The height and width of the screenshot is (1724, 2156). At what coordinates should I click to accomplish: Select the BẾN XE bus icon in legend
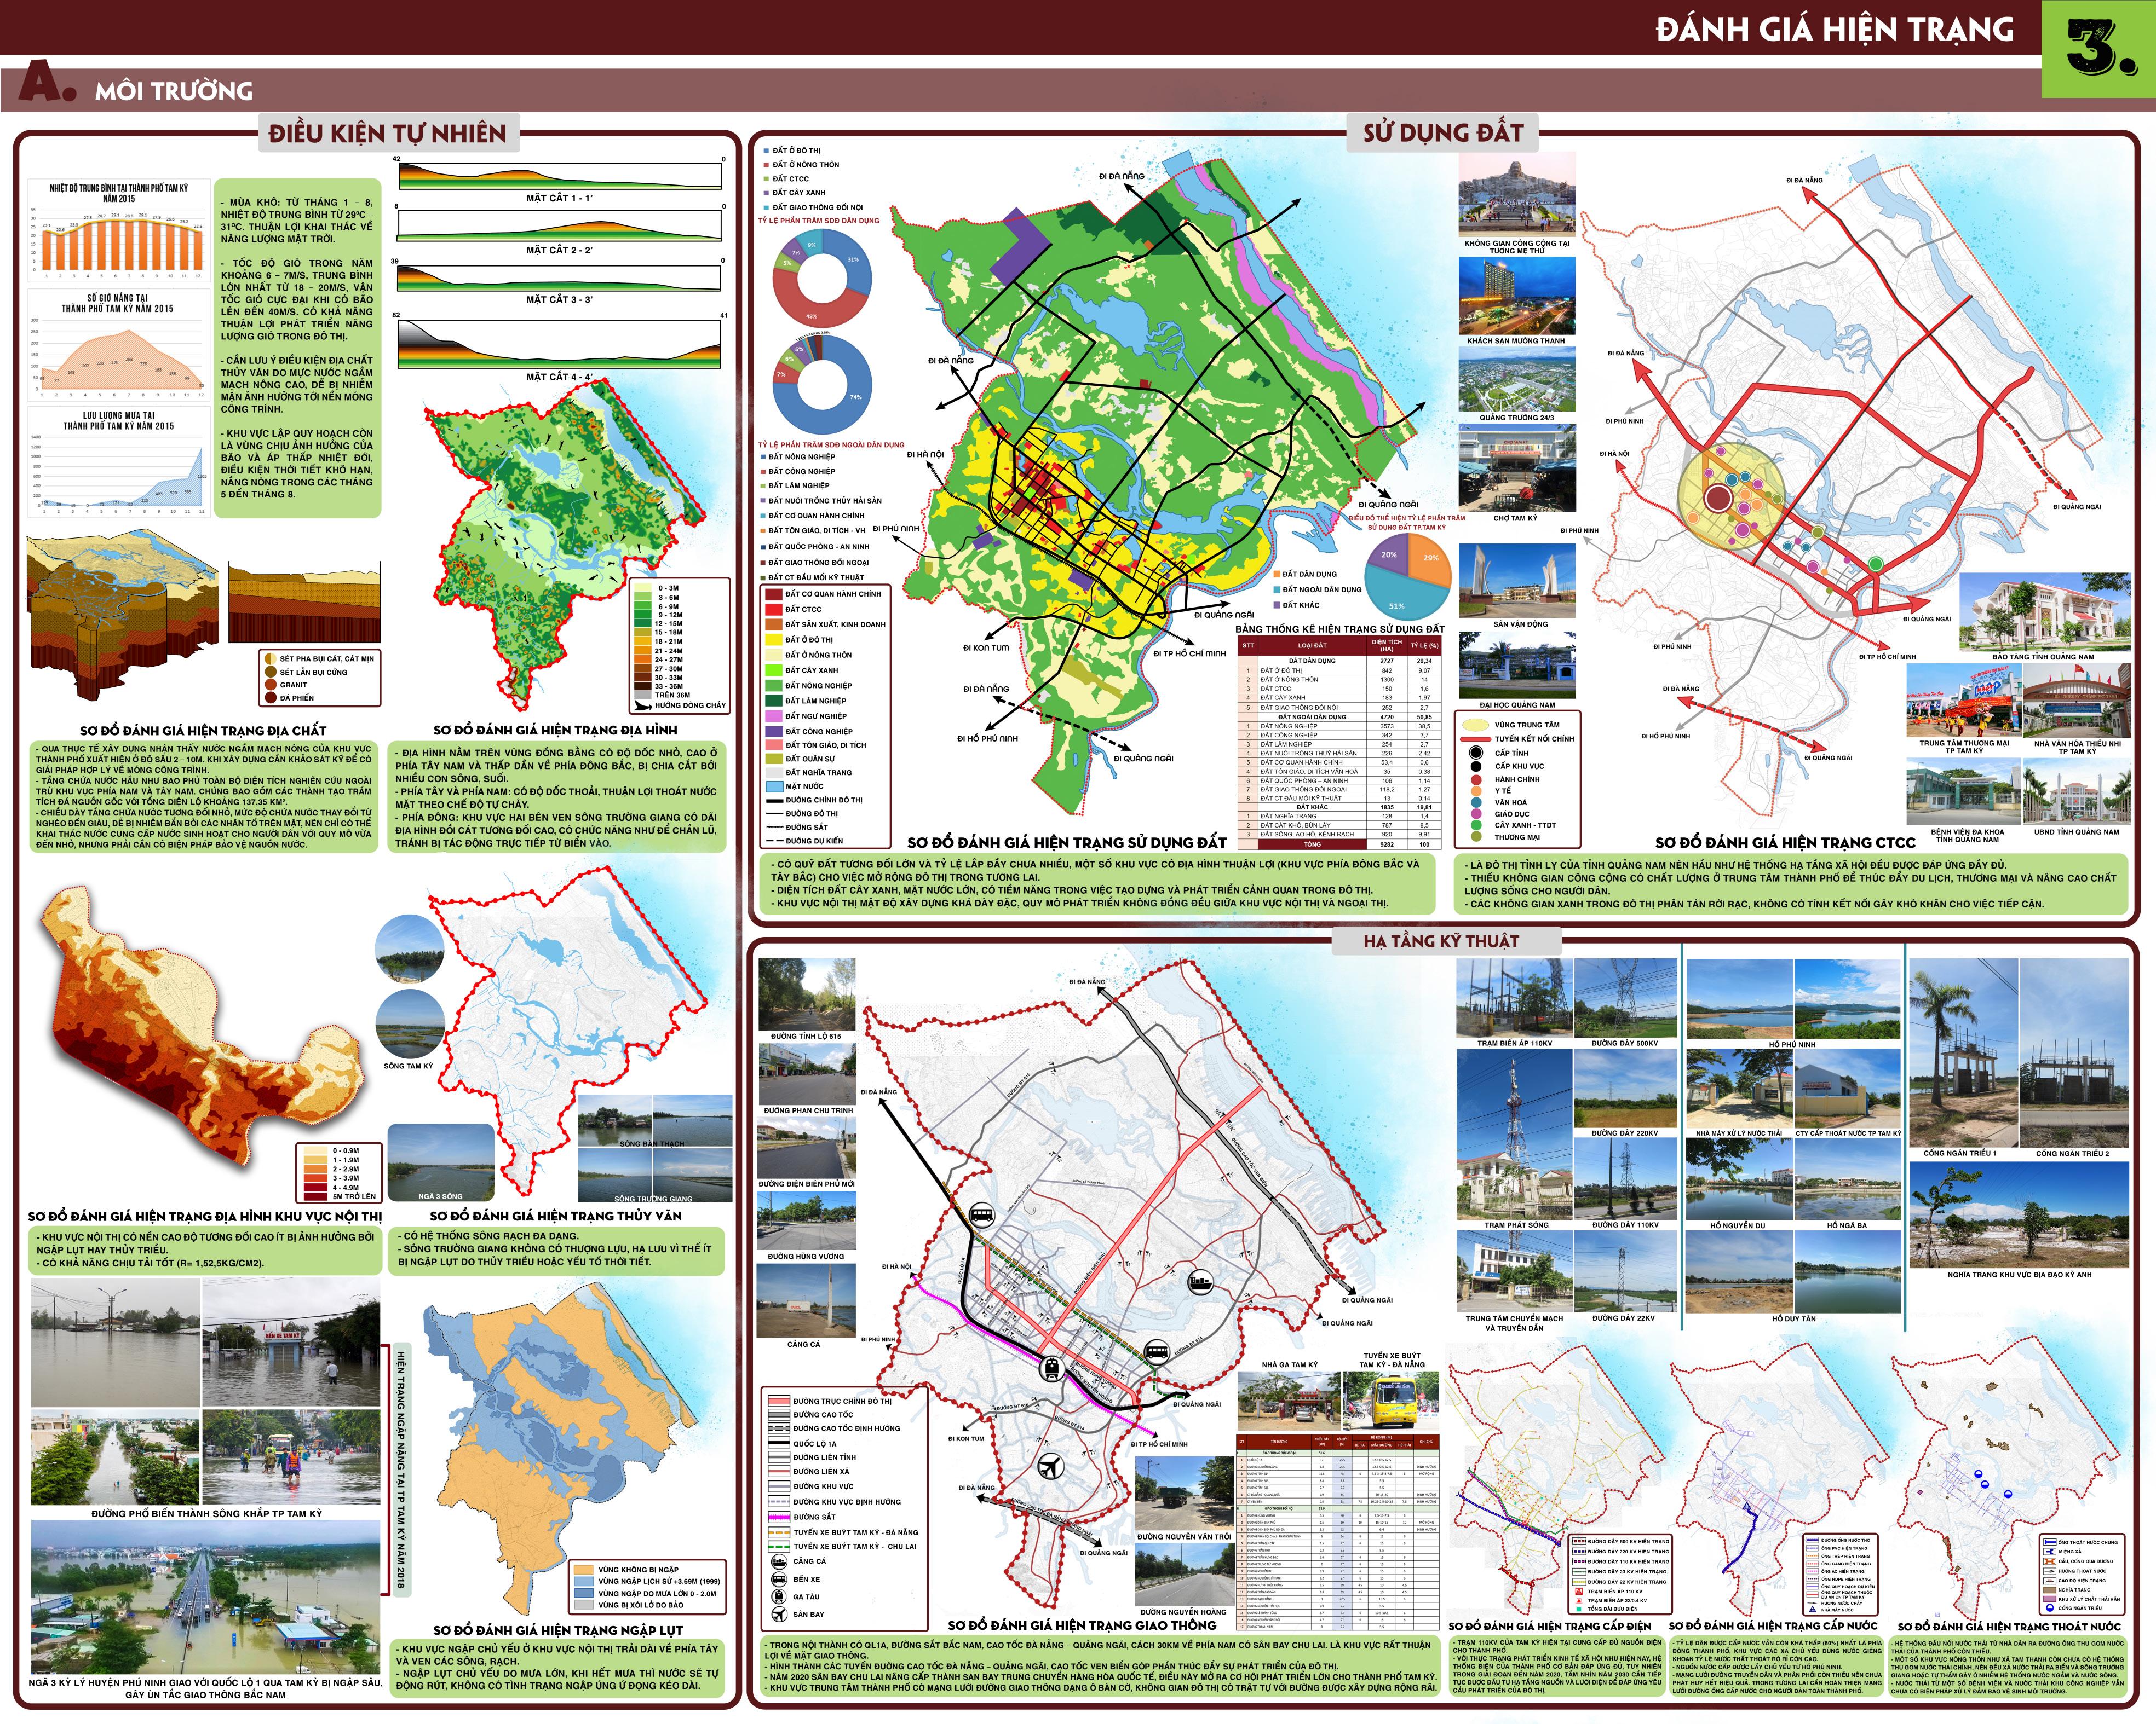coord(779,1579)
